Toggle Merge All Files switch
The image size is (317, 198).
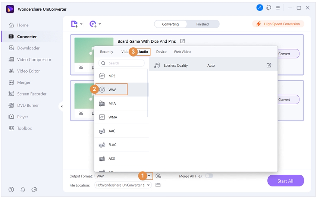pos(209,176)
